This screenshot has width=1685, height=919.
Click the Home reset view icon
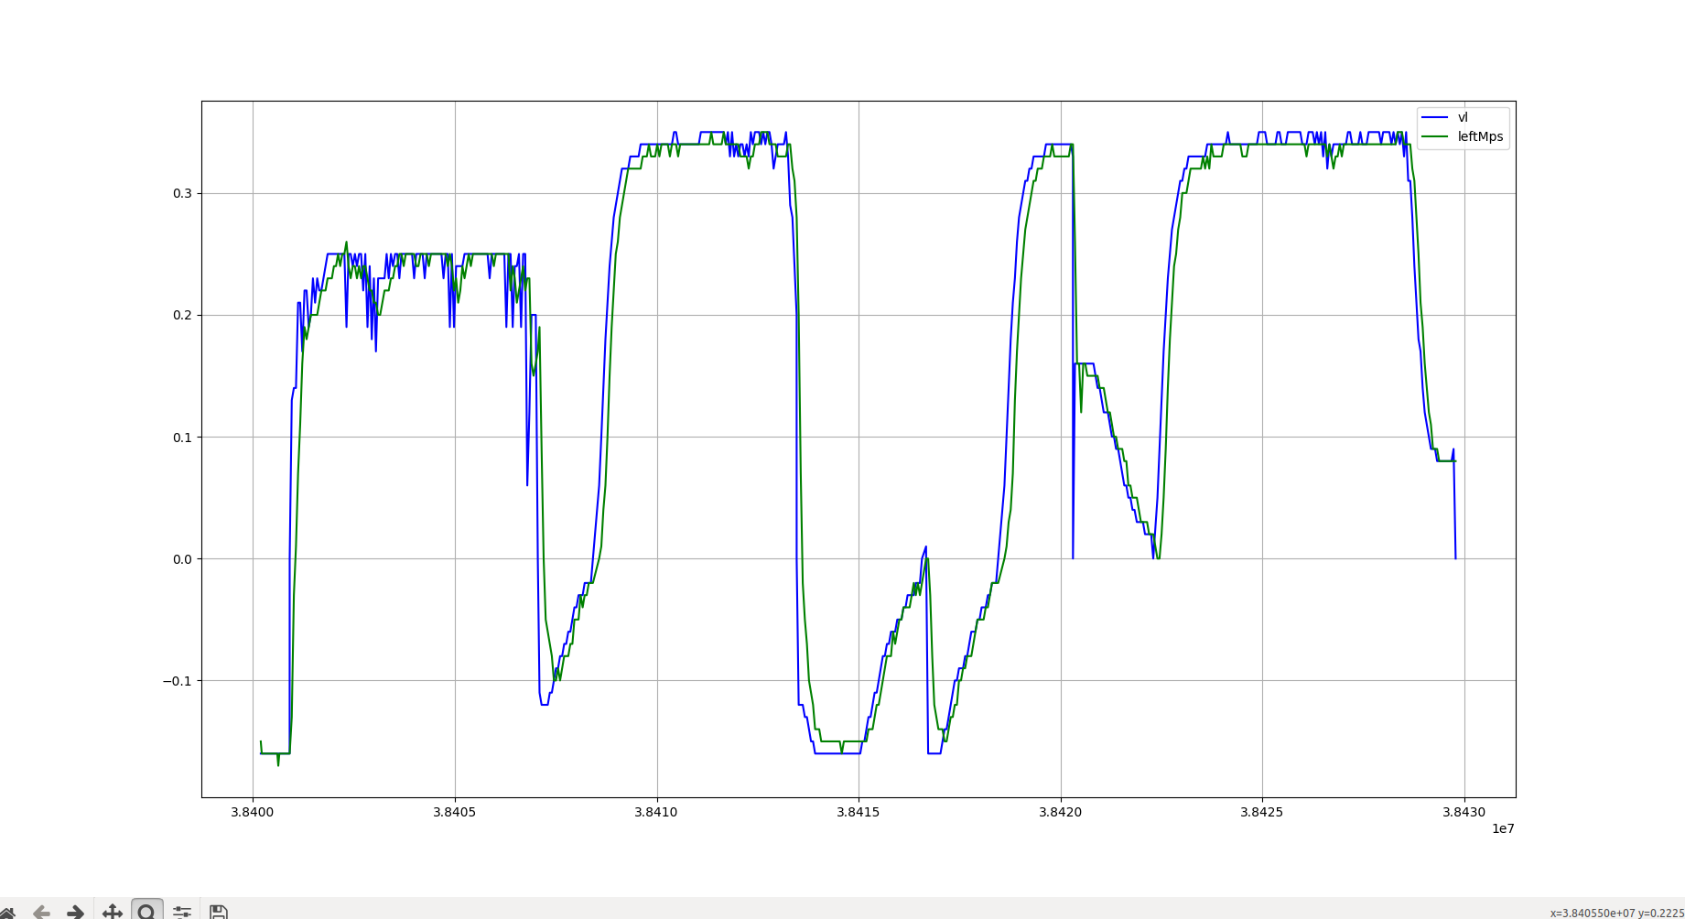click(x=5, y=913)
